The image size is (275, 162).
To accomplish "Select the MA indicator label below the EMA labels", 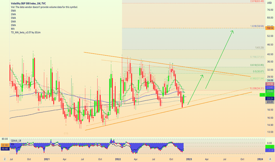I will point(13,29).
